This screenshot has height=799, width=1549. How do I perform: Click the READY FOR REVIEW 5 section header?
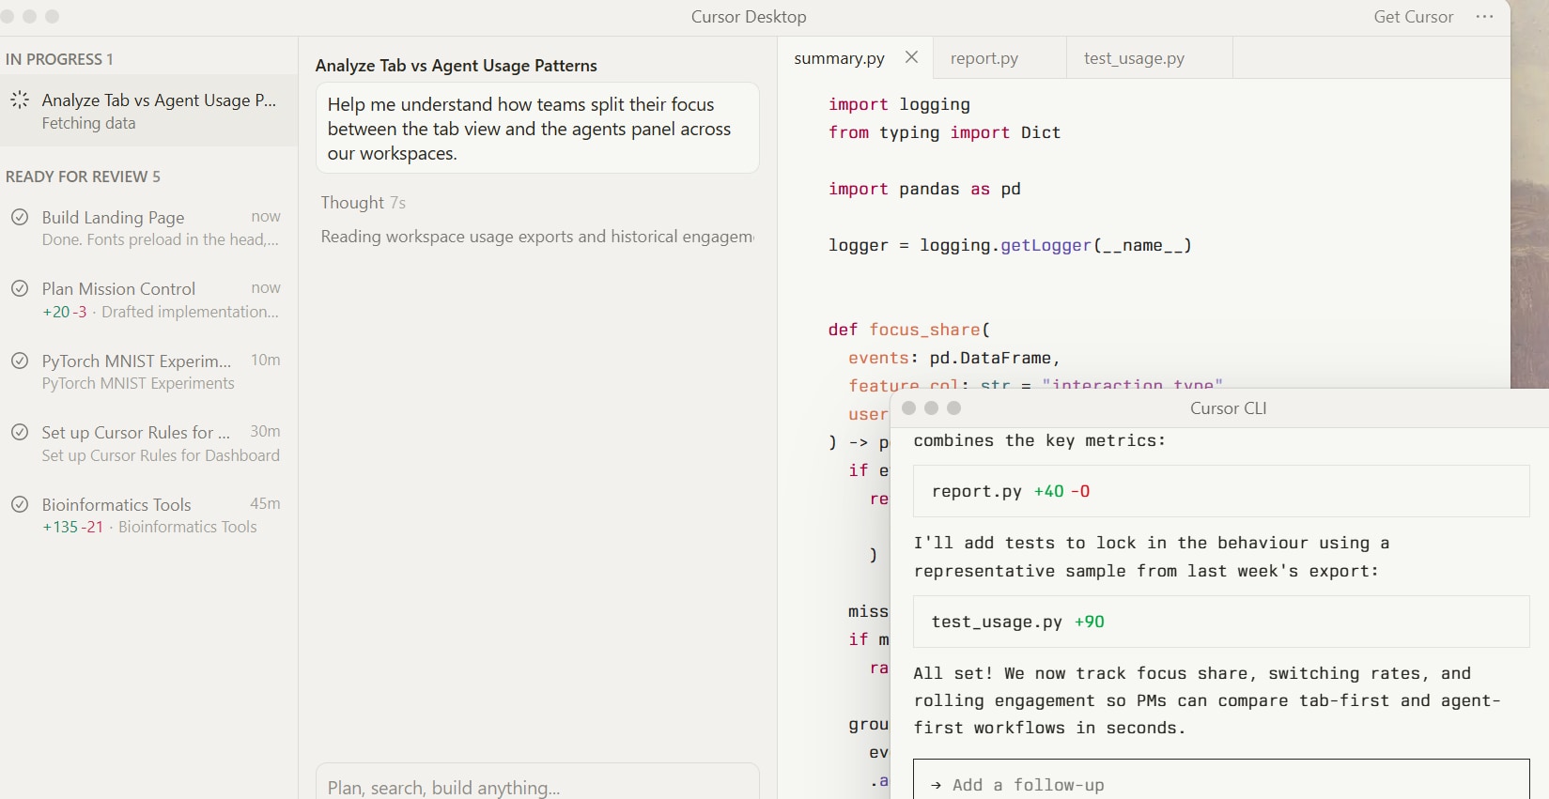[x=83, y=177]
